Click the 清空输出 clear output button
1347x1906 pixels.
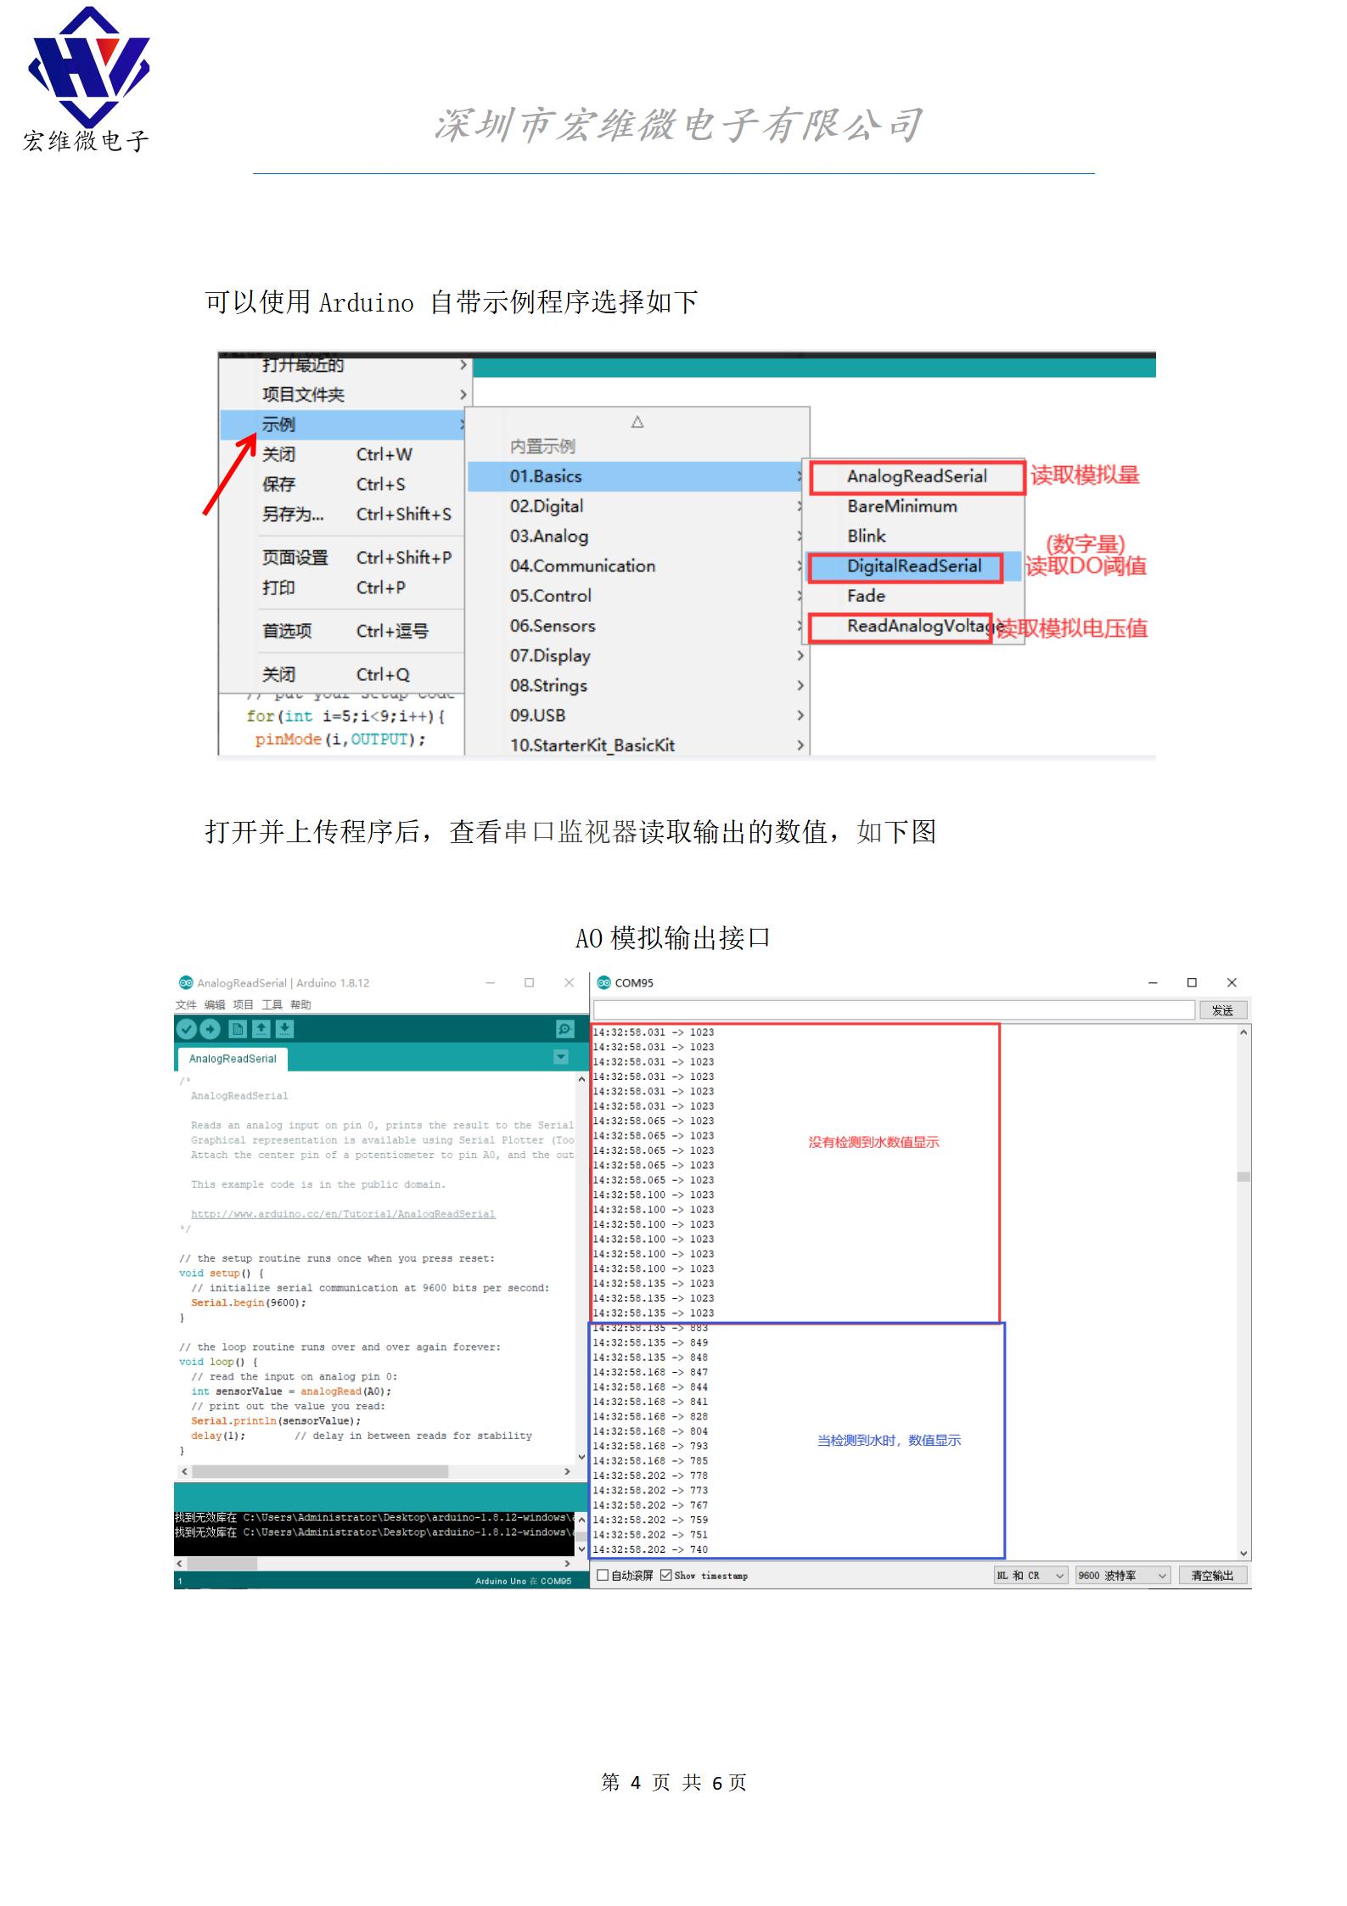pos(1212,1575)
